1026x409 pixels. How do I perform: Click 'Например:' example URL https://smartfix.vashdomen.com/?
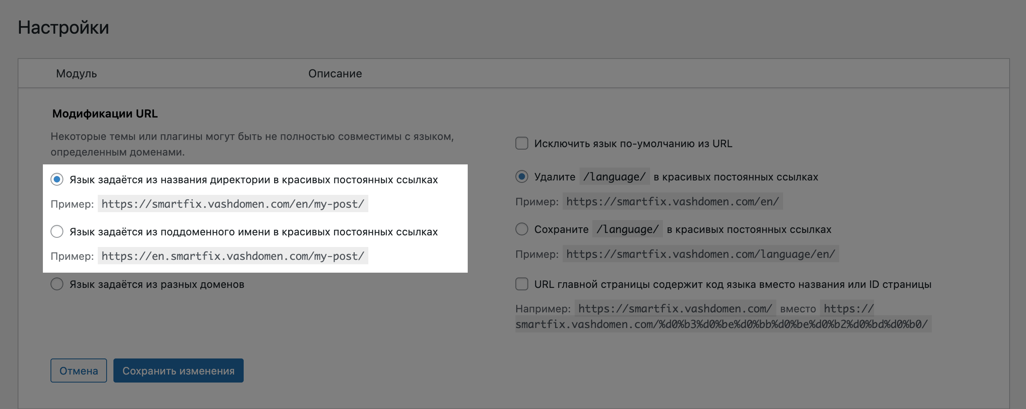click(675, 308)
